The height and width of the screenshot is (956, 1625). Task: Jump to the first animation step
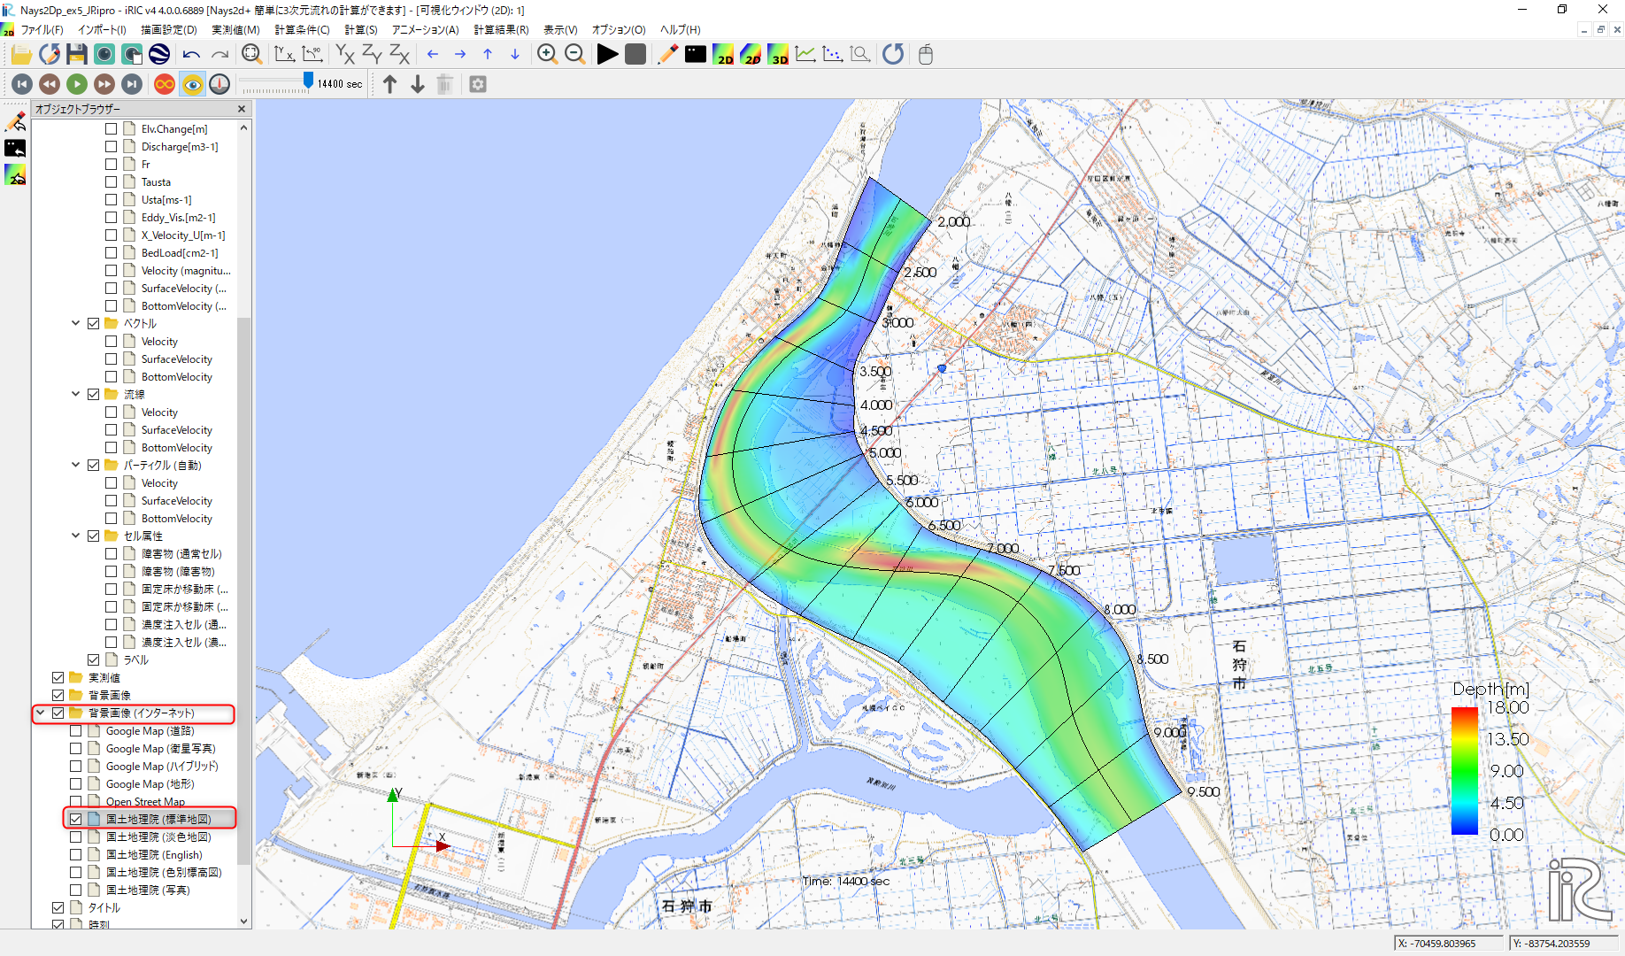point(22,84)
